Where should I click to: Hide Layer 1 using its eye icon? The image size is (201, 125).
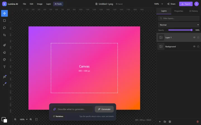tap(194, 37)
